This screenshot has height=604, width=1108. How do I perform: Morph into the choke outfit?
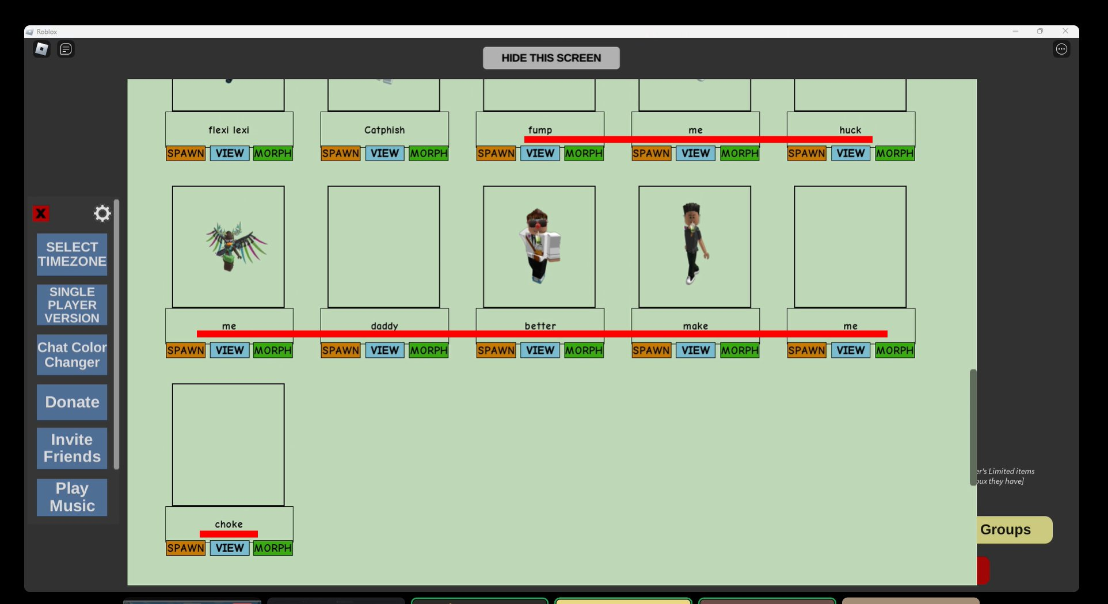click(273, 548)
